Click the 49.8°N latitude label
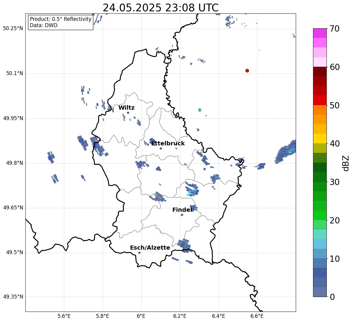The height and width of the screenshot is (322, 353). (x=15, y=163)
